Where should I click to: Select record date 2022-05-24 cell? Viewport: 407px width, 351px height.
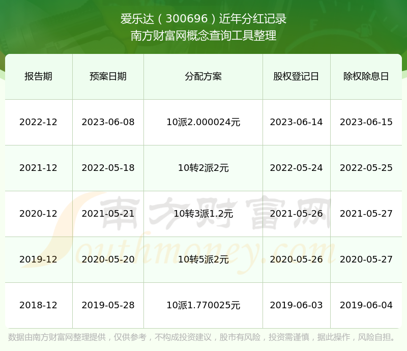pyautogui.click(x=296, y=168)
